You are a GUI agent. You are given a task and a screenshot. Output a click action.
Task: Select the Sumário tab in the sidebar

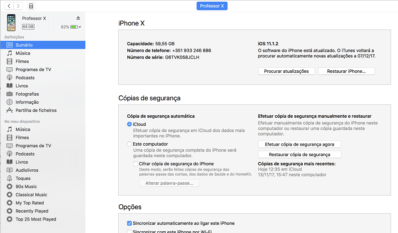(42, 45)
